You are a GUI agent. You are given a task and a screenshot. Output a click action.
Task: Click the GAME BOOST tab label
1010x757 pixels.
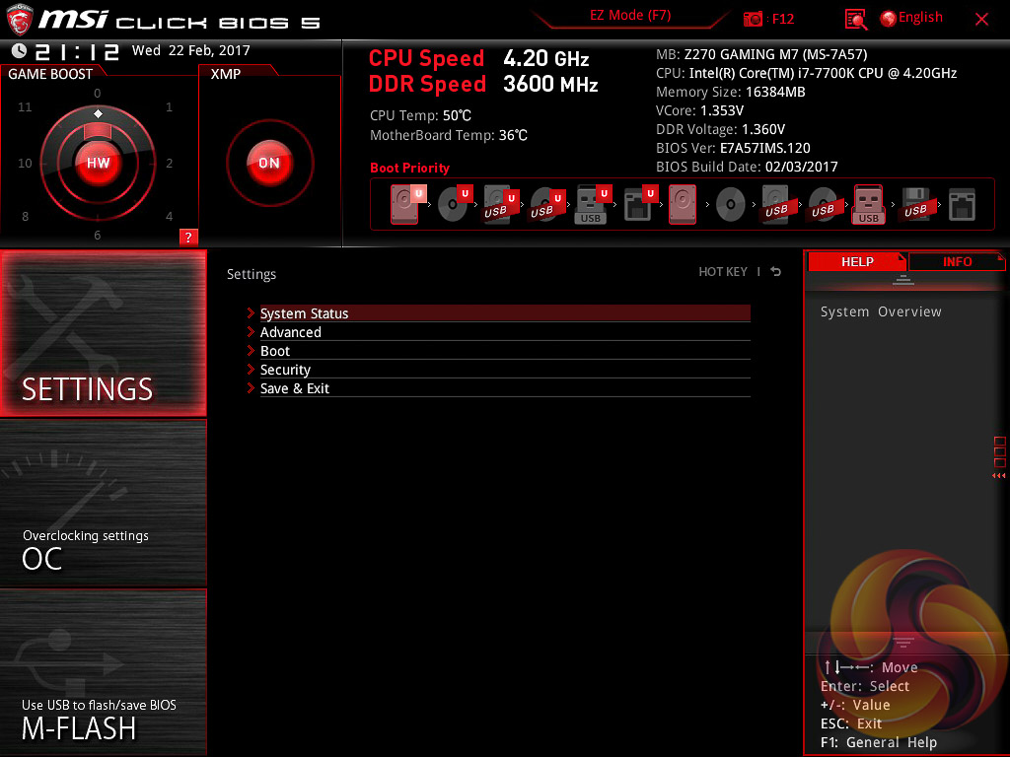pos(50,74)
